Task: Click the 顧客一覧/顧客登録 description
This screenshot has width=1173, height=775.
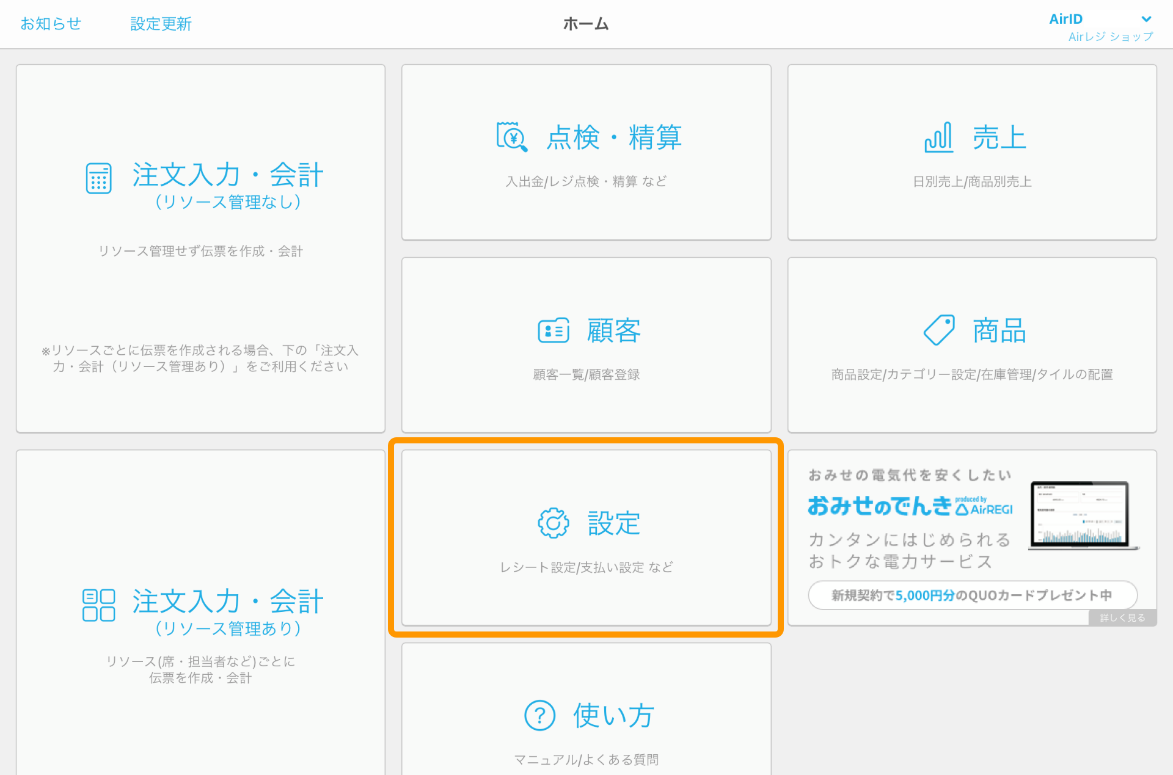Action: pyautogui.click(x=586, y=374)
